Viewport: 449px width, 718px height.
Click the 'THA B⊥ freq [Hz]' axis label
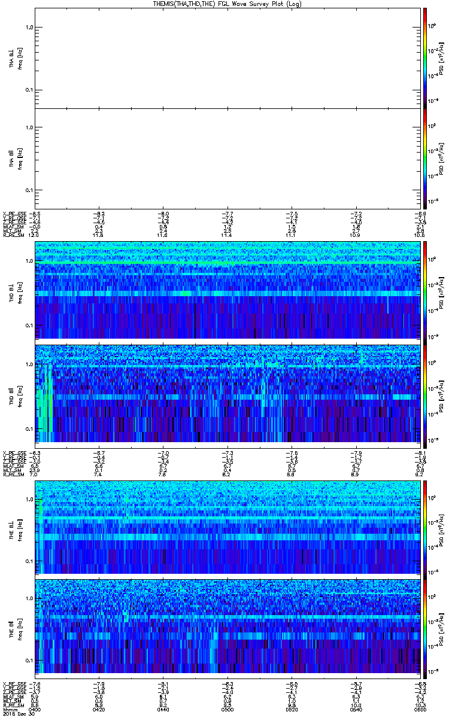(15, 57)
